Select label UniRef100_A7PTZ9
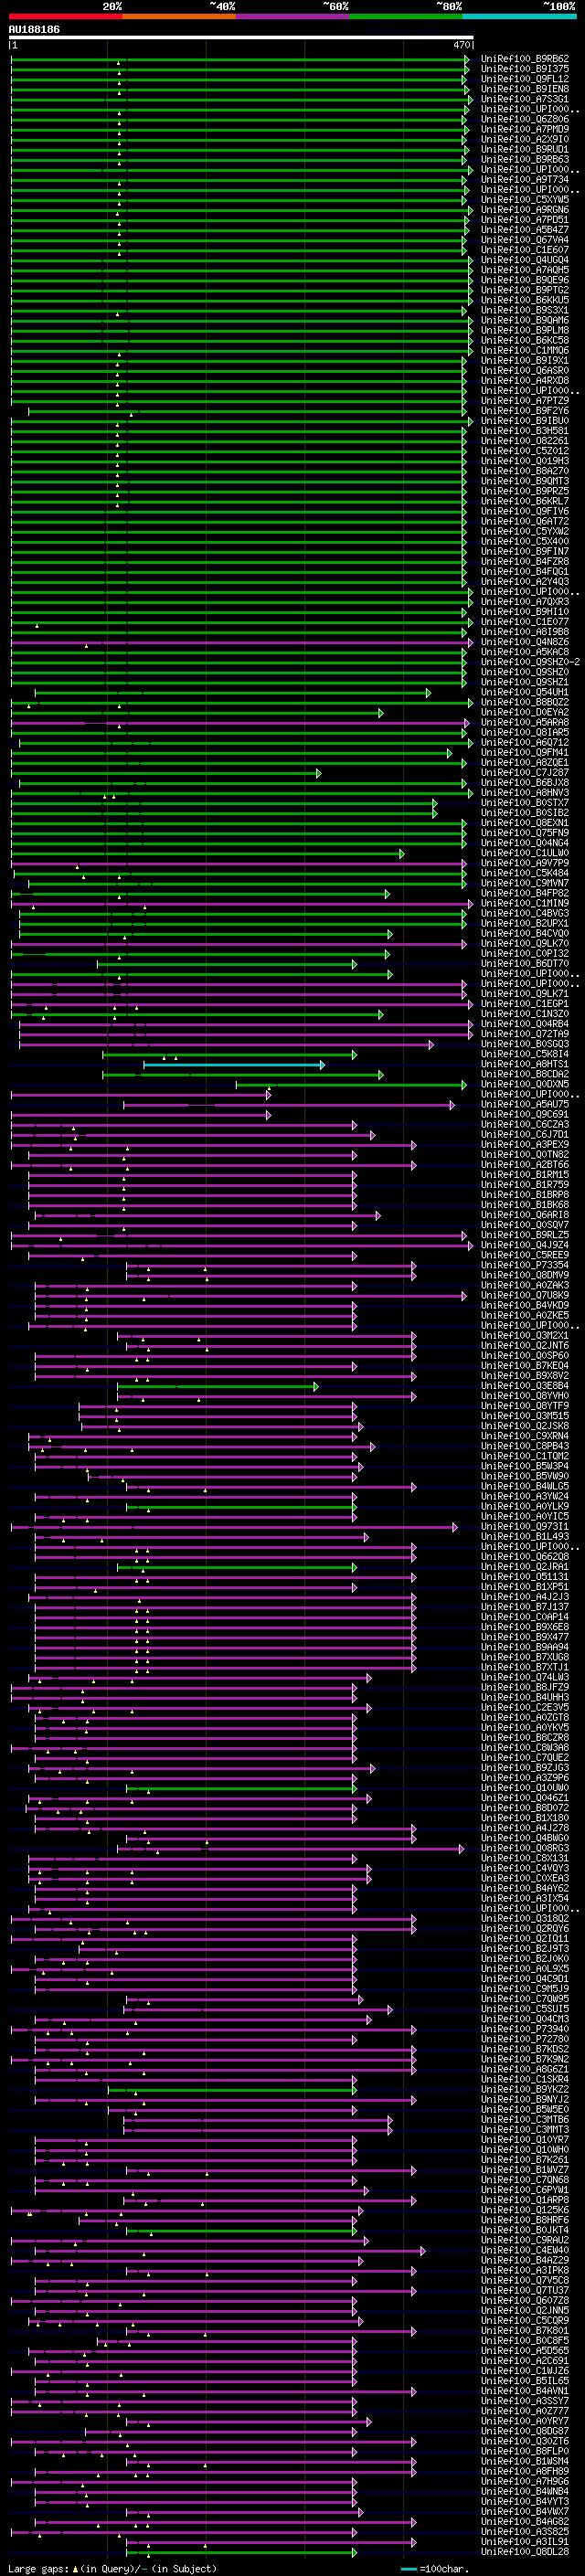The height and width of the screenshot is (2576, 585). [x=525, y=401]
